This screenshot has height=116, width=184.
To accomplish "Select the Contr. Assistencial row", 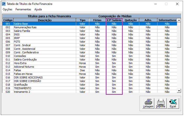I will (90, 49).
